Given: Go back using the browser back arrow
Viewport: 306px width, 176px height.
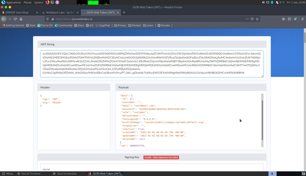Looking at the screenshot, I should pos(4,19).
